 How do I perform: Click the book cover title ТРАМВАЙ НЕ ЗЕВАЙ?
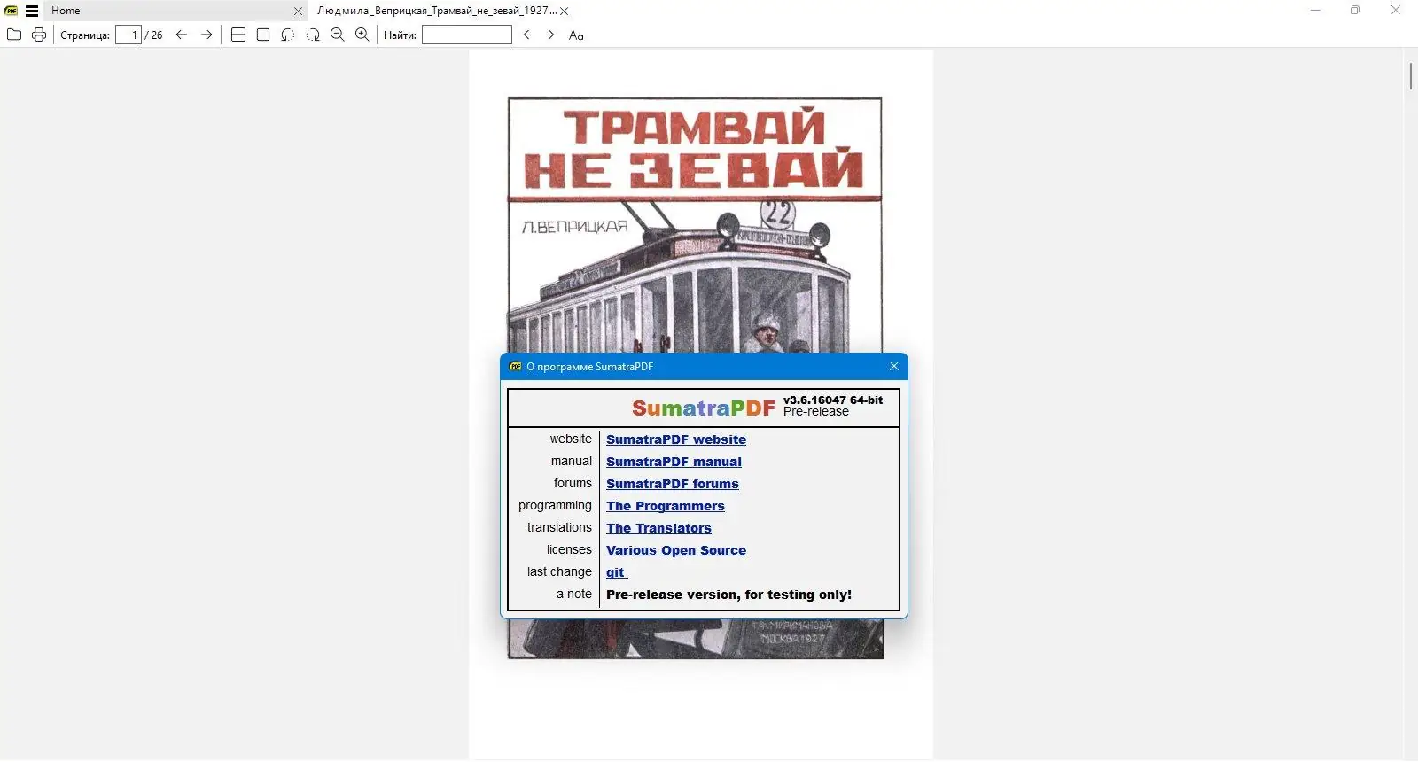[694, 148]
